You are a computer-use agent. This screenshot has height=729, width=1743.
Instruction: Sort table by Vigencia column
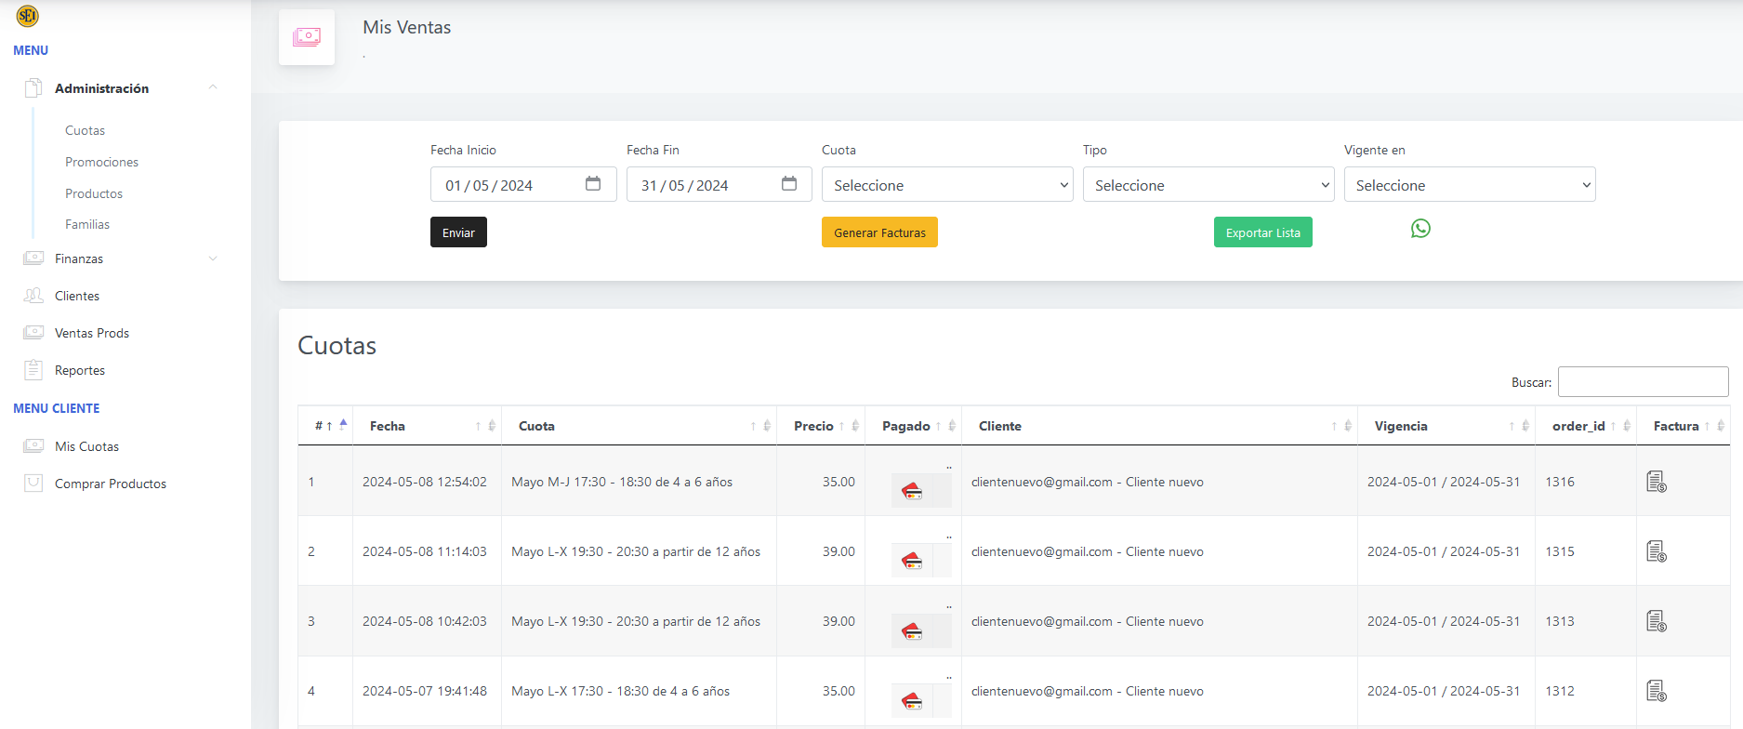click(1446, 426)
